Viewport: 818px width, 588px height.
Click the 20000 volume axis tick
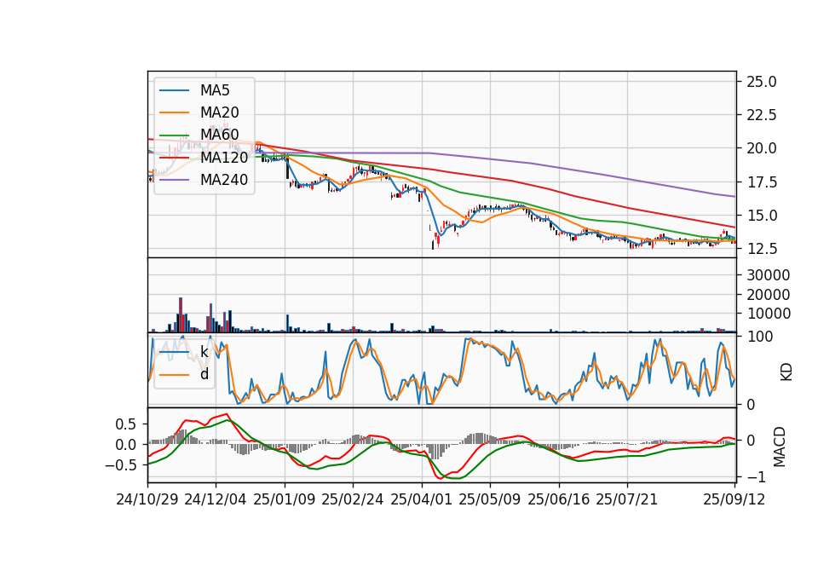[768, 295]
